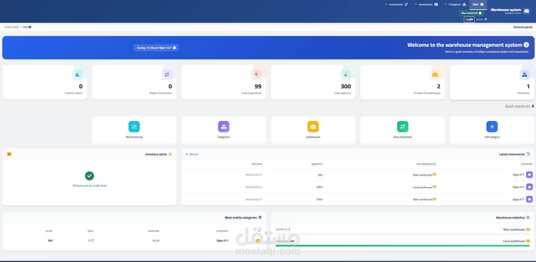
Task: Click the View all link in Latest movements
Action: click(192, 154)
